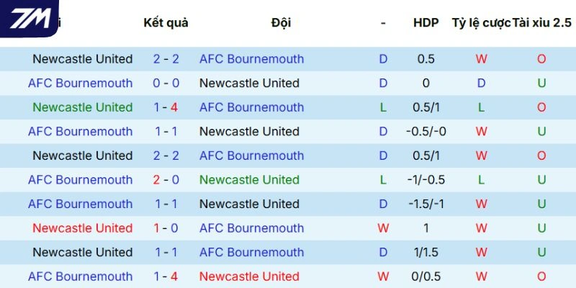This screenshot has width=576, height=288.
Task: Click the Tài xỉu 2.5 column header
Action: pos(541,23)
